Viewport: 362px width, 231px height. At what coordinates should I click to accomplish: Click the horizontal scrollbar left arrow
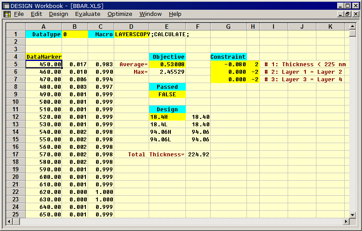[x=9, y=222]
